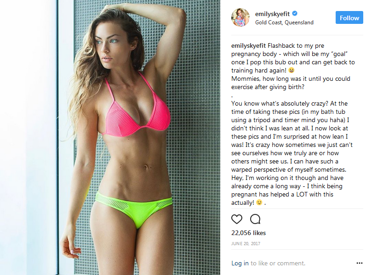Click the emilyskyefit username starting the caption
366x275 pixels.
[249, 45]
